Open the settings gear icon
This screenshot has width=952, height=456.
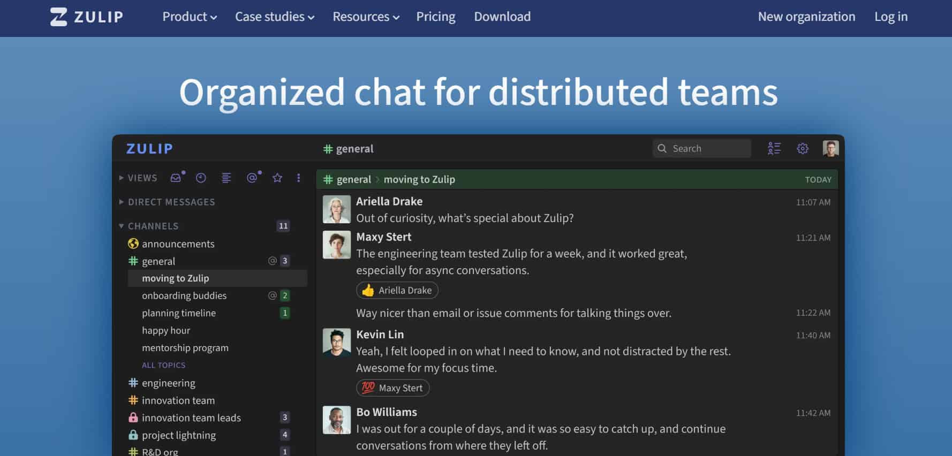pos(802,148)
